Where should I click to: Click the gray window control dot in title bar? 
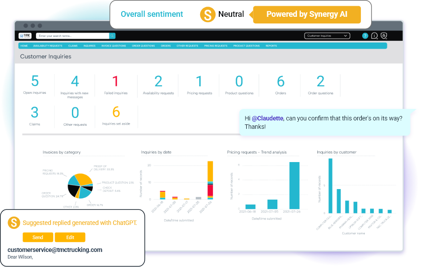(26, 26)
